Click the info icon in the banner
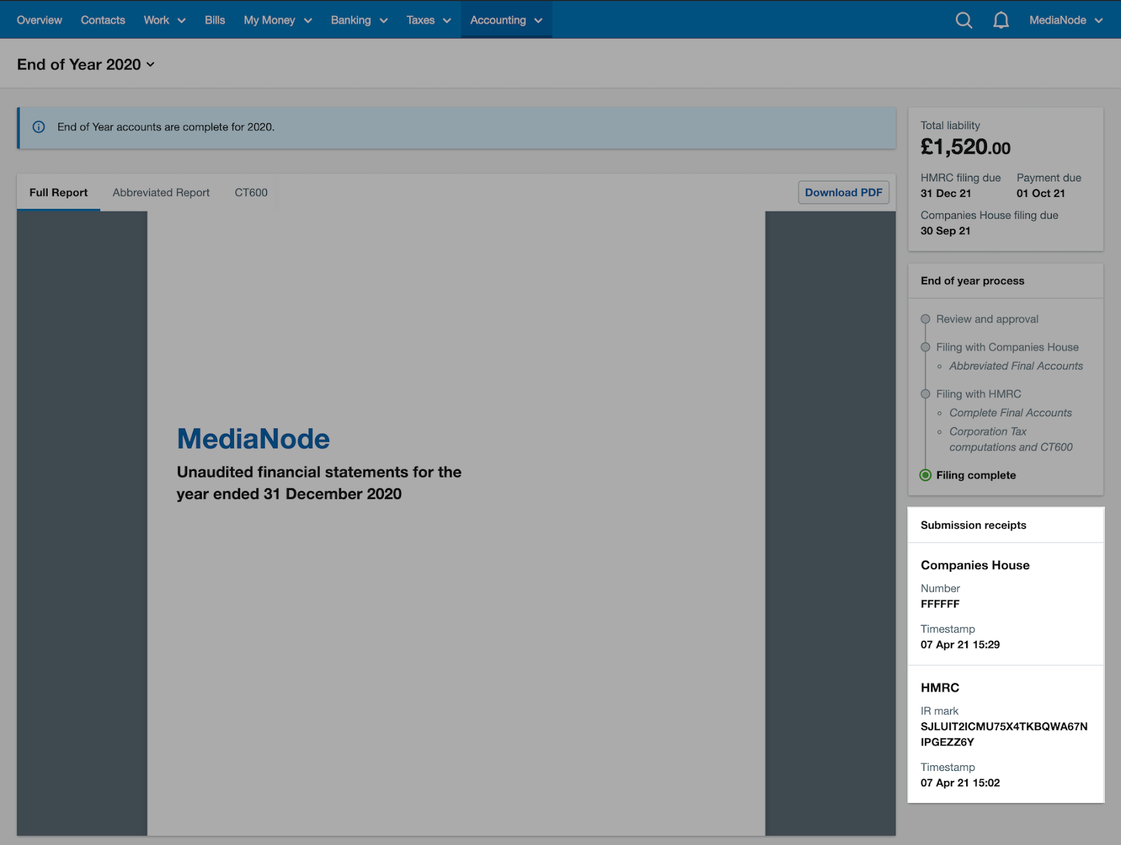This screenshot has width=1121, height=845. click(x=39, y=127)
